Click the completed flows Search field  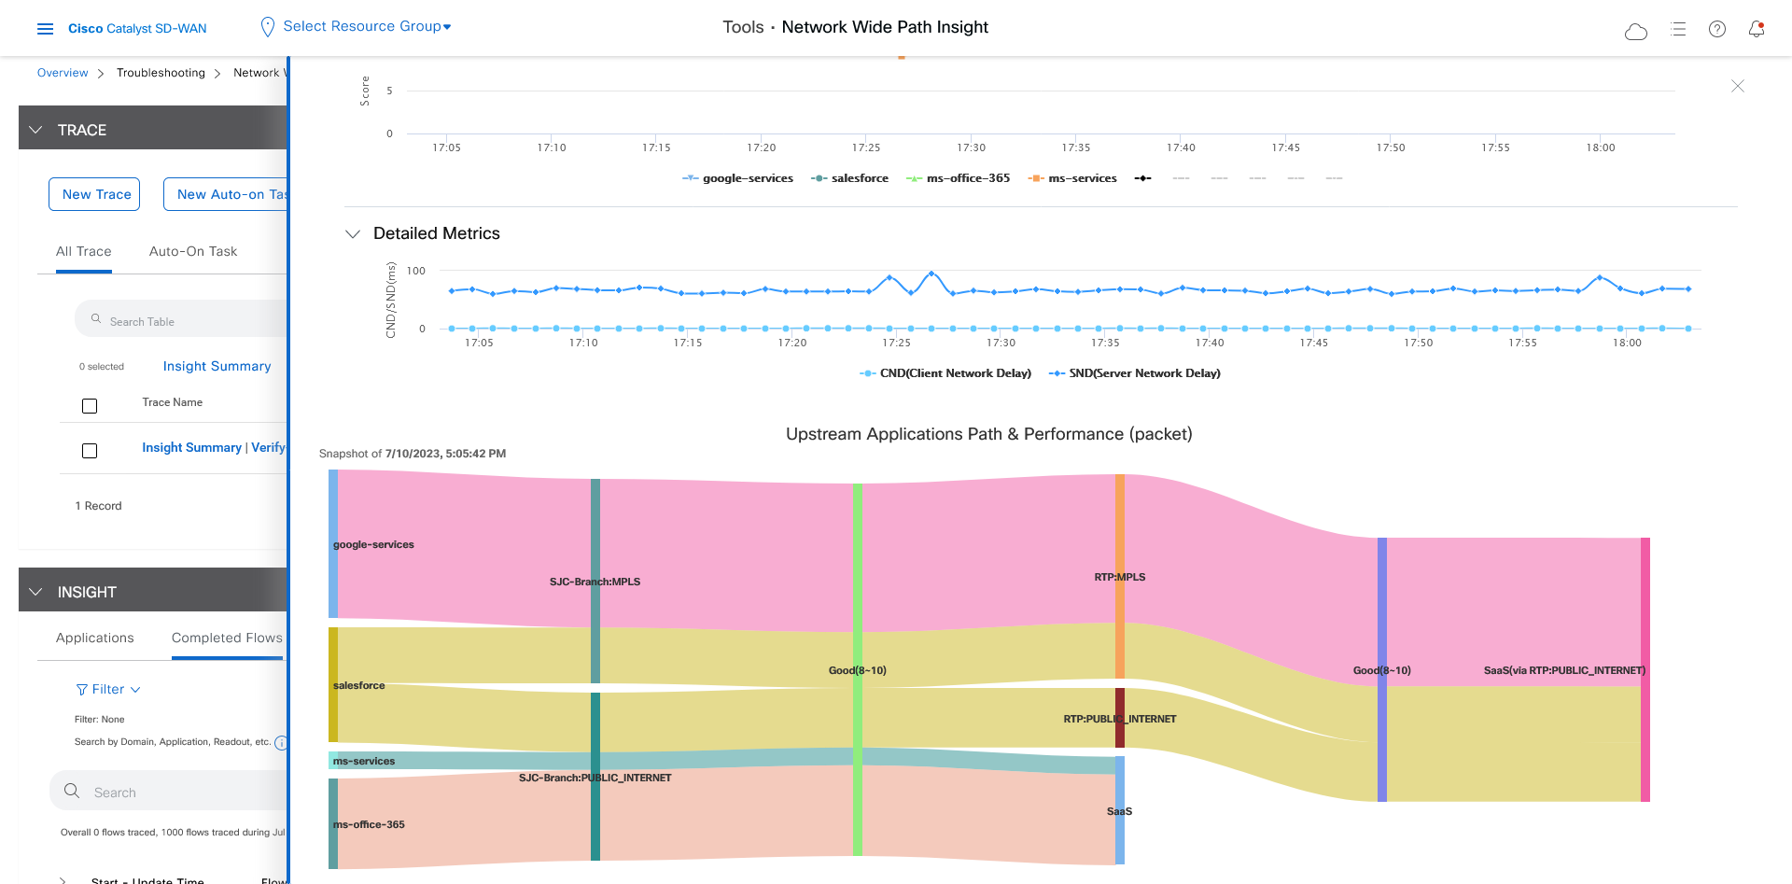click(x=170, y=792)
